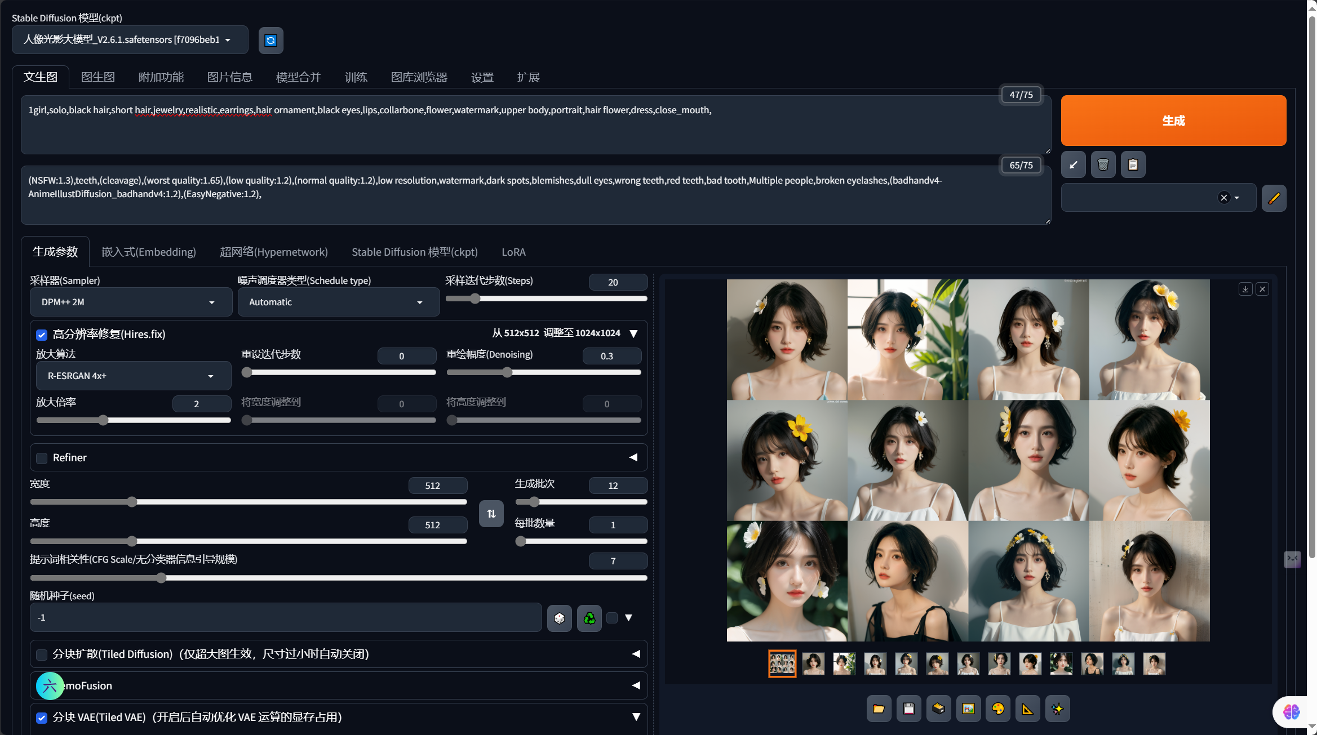The width and height of the screenshot is (1317, 735).
Task: Disable the Hires.fix checkbox
Action: (42, 335)
